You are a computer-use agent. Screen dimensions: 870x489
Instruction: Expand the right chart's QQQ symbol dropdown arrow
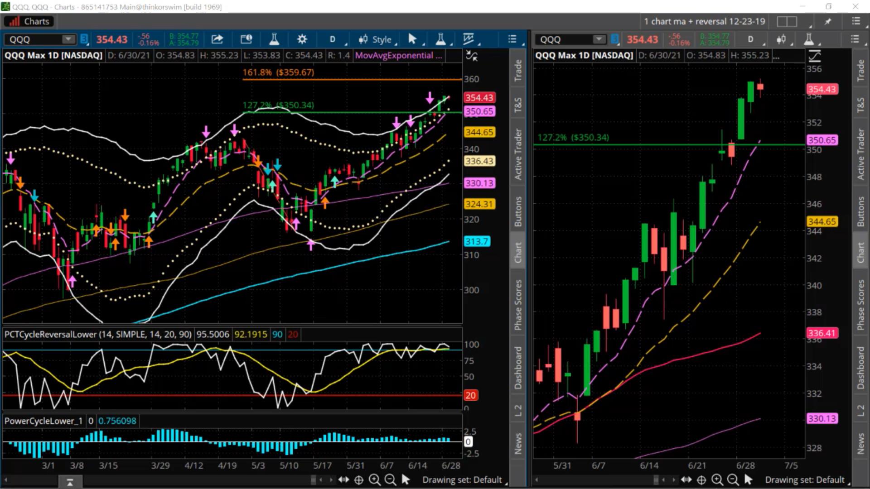click(599, 39)
